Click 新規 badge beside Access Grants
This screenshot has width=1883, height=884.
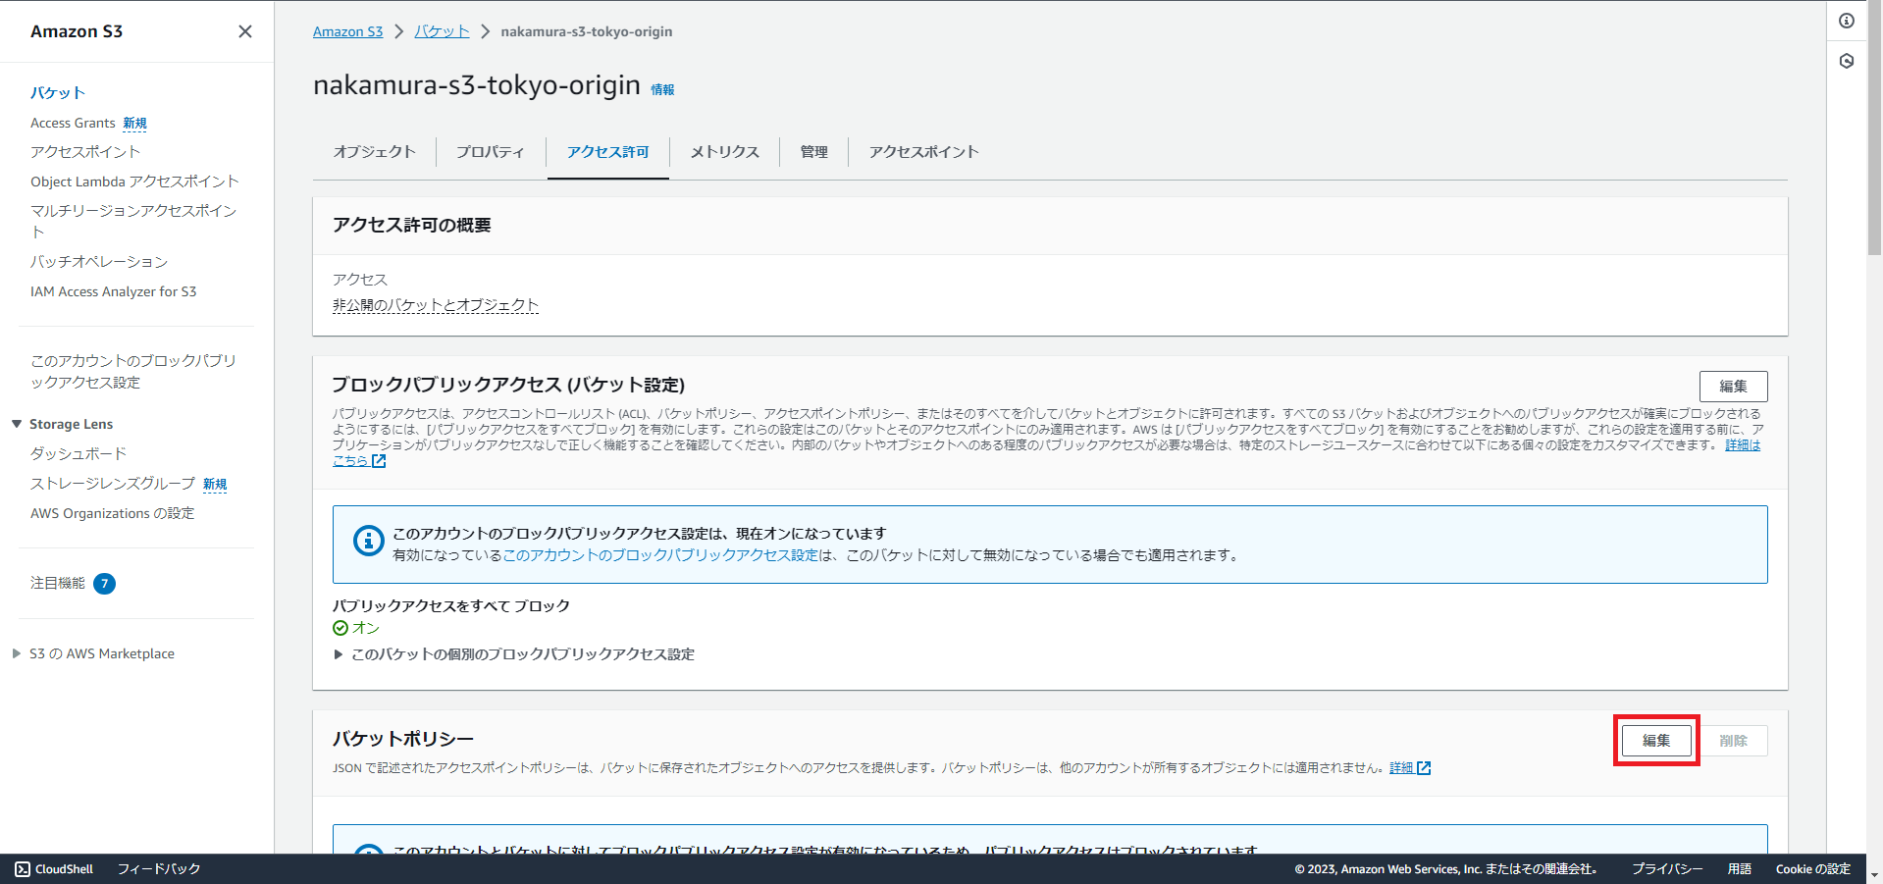tap(134, 123)
